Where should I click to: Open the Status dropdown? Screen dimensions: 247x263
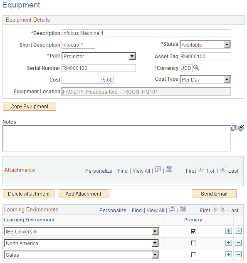(x=205, y=45)
